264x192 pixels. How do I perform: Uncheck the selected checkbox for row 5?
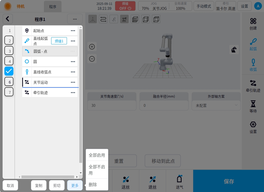pyautogui.click(x=9, y=71)
